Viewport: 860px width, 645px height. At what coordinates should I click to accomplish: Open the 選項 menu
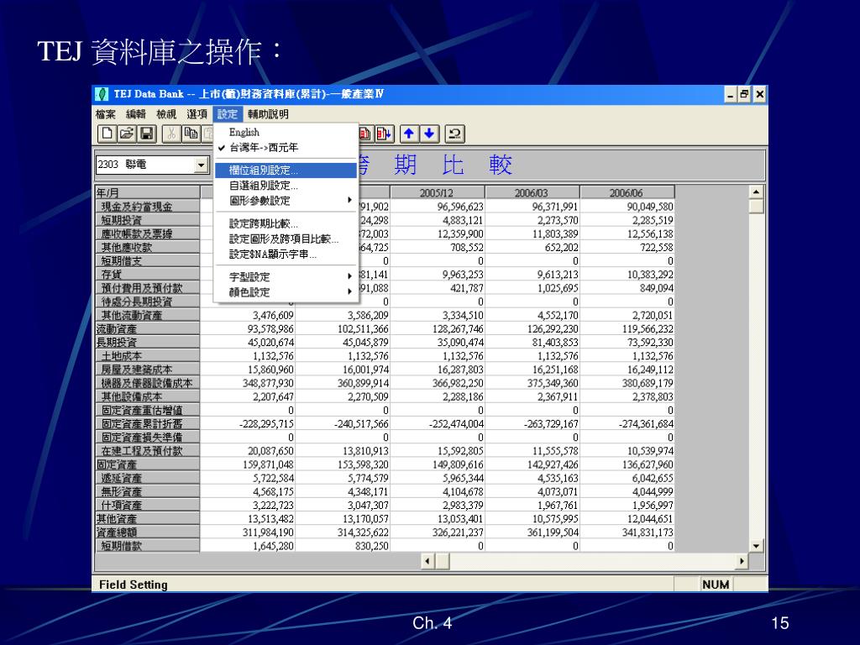click(197, 114)
